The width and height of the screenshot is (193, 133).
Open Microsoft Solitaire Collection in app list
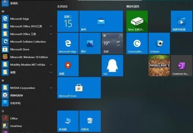pyautogui.click(x=27, y=42)
